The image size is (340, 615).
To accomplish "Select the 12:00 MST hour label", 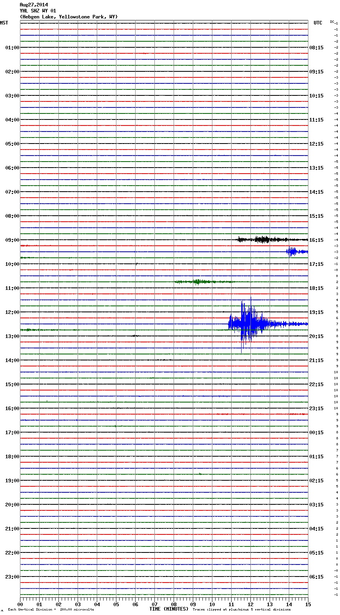I will click(12, 312).
